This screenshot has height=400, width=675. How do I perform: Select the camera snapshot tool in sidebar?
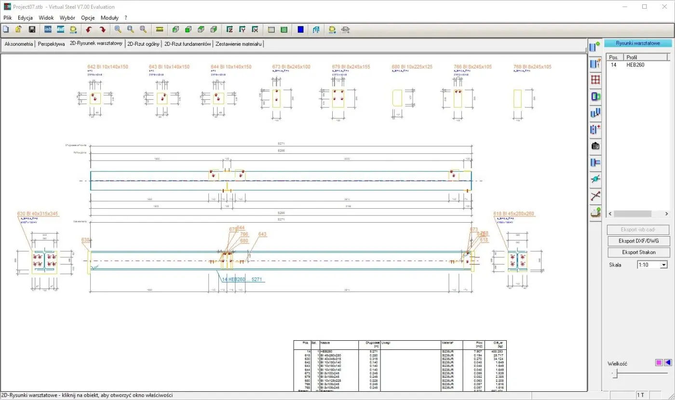pos(595,146)
